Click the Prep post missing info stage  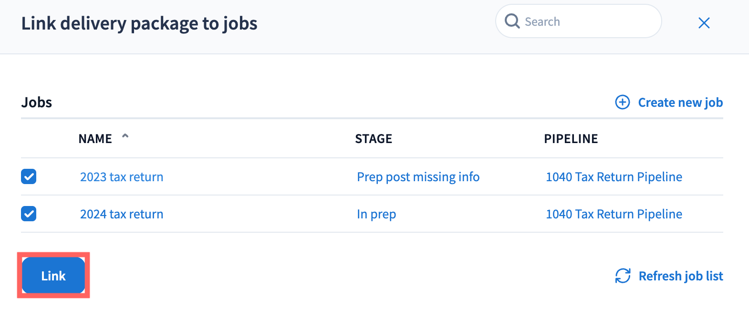tap(418, 177)
